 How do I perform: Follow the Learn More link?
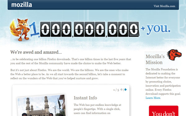[x=153, y=98]
